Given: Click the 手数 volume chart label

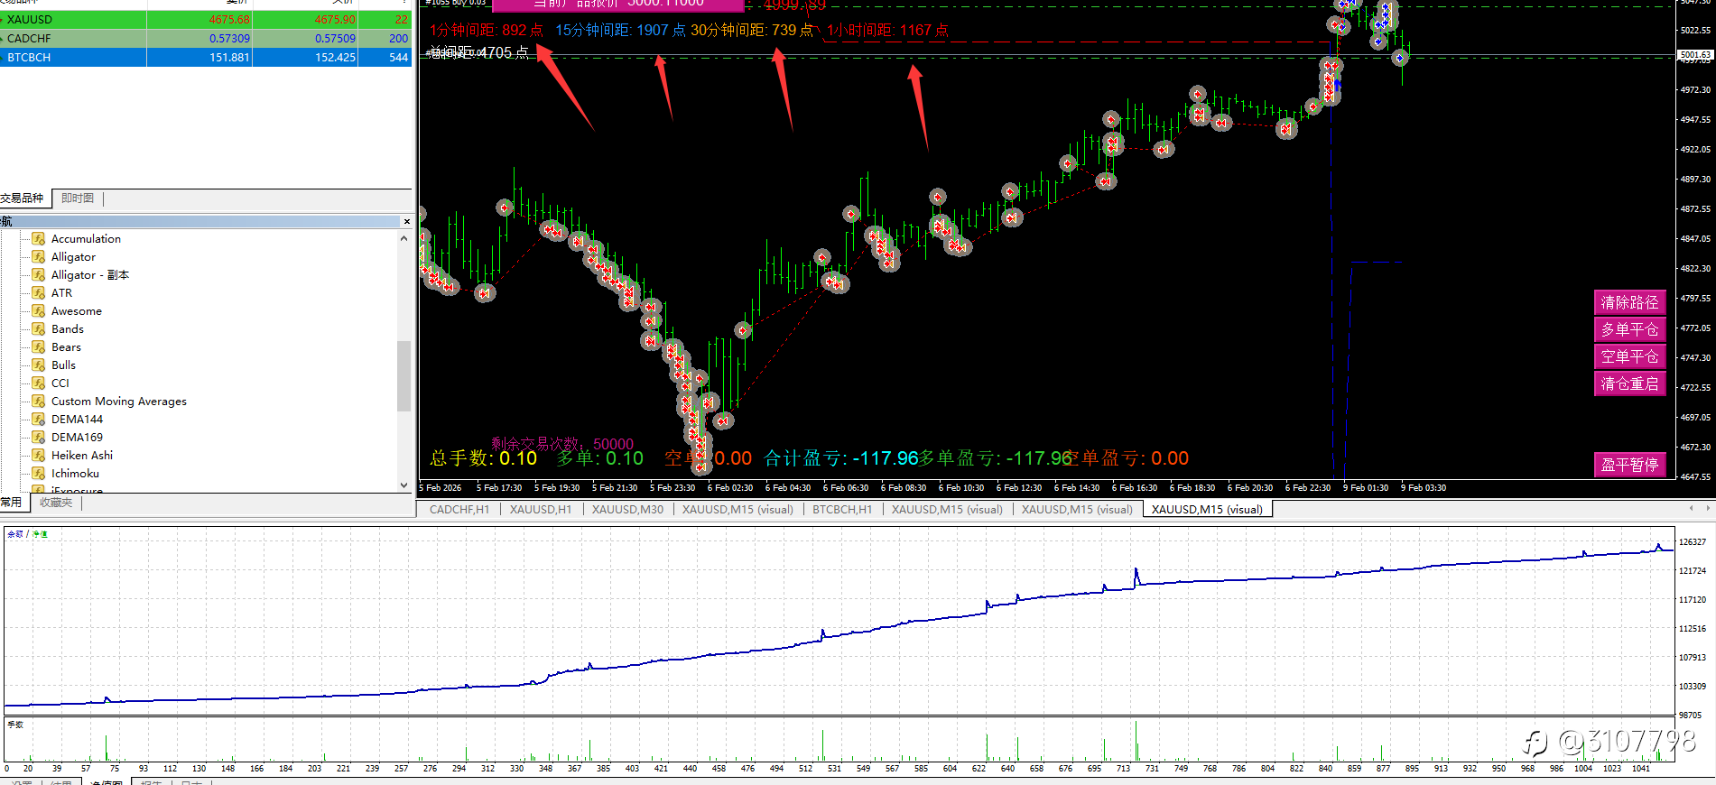Looking at the screenshot, I should (15, 725).
